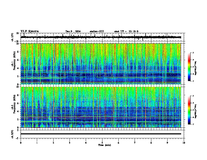Click the ch.2 spectrogram plot area

(x=101, y=107)
